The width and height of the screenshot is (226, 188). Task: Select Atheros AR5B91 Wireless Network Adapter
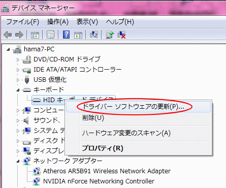coord(107,171)
